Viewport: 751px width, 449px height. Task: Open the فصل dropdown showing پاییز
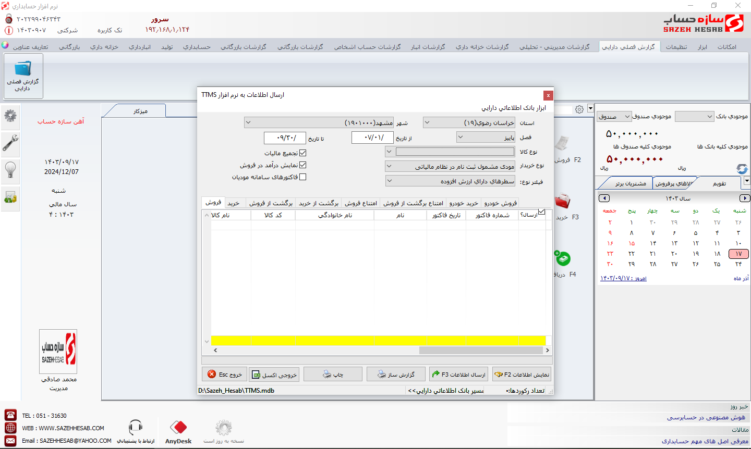coord(486,137)
